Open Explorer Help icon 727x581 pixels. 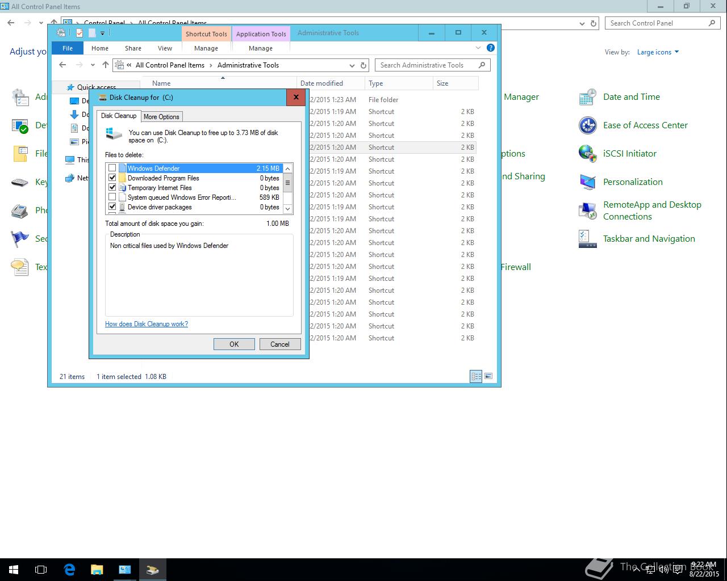[x=491, y=48]
